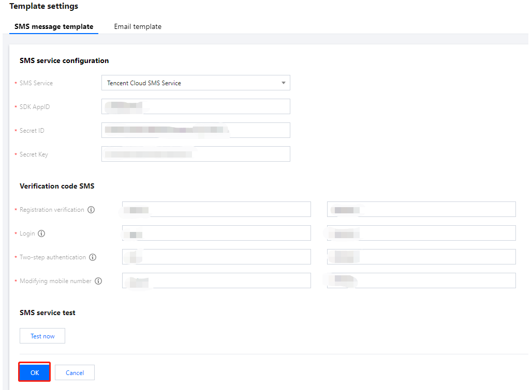Viewport: 532px width, 390px height.
Task: Focus the SDK AppID input field
Action: (x=196, y=106)
